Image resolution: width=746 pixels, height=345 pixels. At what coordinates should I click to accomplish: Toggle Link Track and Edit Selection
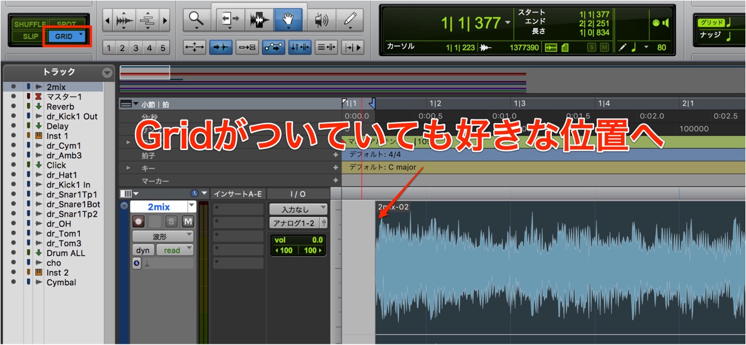[x=326, y=47]
